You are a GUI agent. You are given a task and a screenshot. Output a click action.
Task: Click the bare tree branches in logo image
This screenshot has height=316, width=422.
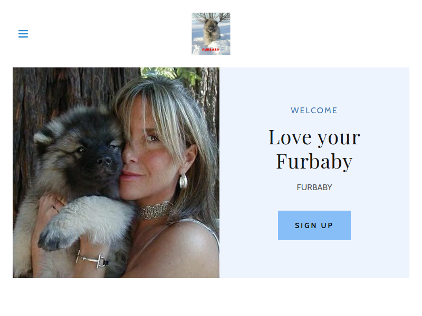point(210,17)
